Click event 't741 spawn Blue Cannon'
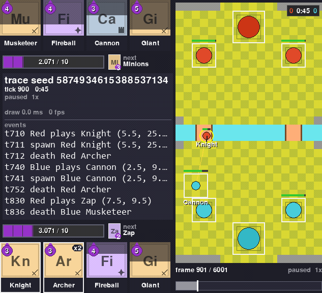 point(86,179)
